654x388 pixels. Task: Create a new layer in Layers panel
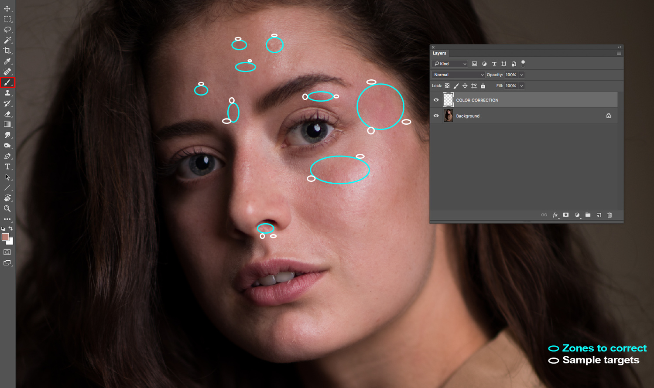point(599,215)
